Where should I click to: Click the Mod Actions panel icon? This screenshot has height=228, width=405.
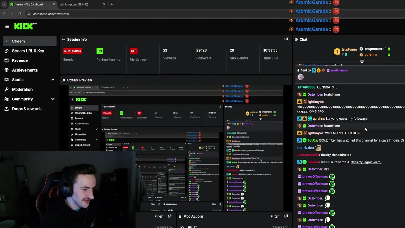pyautogui.click(x=180, y=216)
